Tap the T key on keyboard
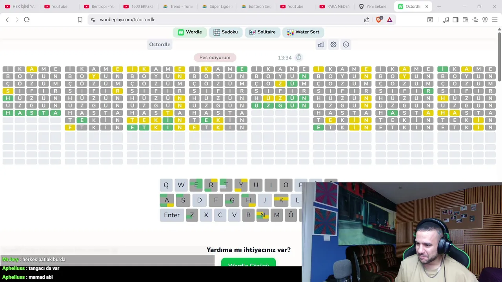 coord(226,185)
